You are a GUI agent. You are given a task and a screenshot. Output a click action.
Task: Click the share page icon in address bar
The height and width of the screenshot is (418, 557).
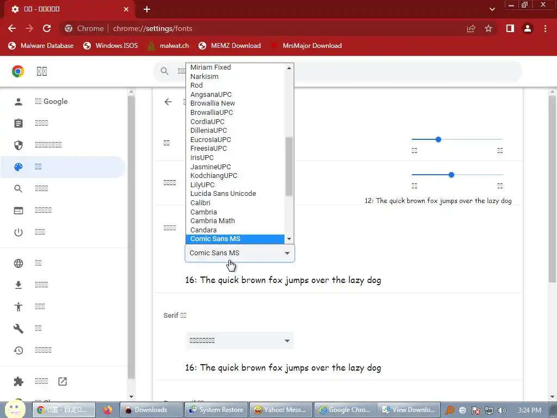click(x=471, y=28)
